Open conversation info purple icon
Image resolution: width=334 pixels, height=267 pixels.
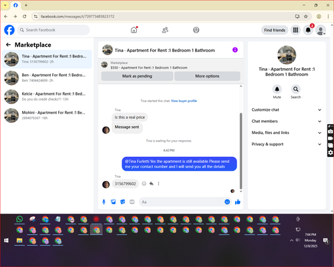pyautogui.click(x=235, y=50)
